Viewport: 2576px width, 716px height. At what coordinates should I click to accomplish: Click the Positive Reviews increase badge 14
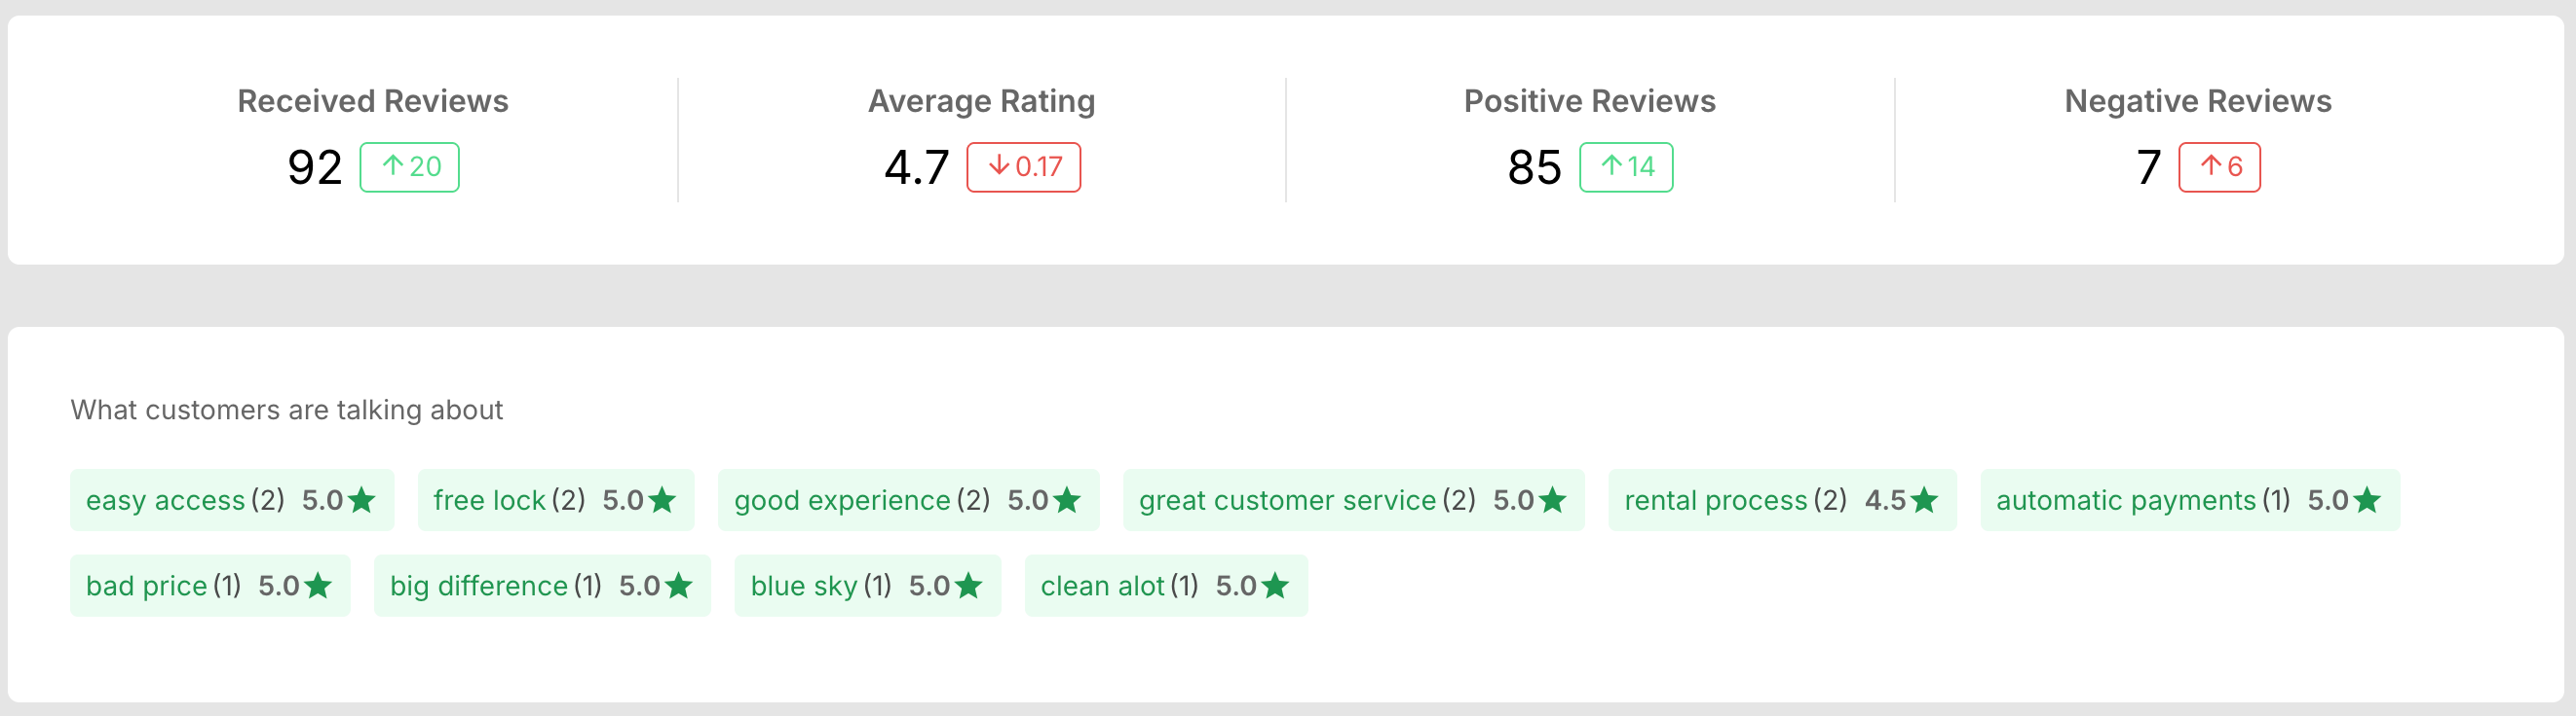click(1625, 166)
